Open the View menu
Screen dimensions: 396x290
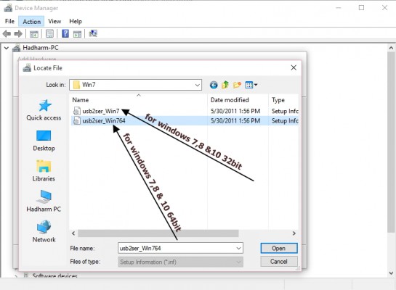[x=54, y=22]
